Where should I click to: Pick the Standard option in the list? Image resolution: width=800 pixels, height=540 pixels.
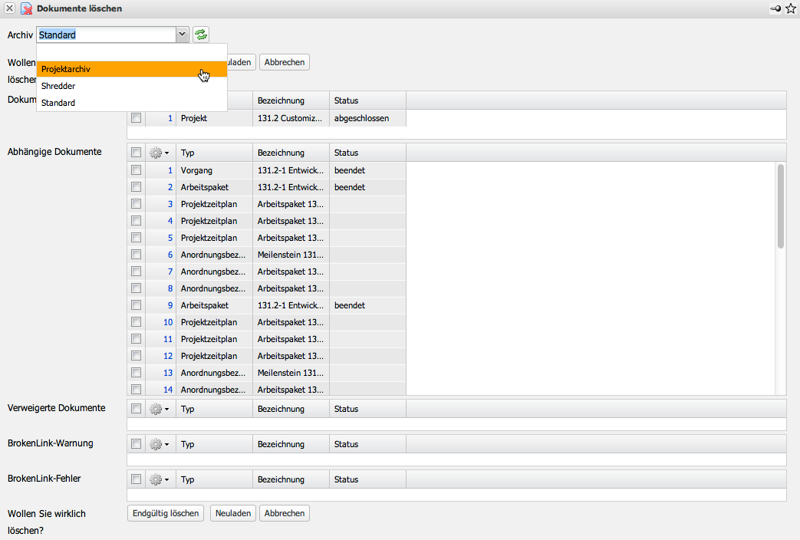click(x=58, y=103)
